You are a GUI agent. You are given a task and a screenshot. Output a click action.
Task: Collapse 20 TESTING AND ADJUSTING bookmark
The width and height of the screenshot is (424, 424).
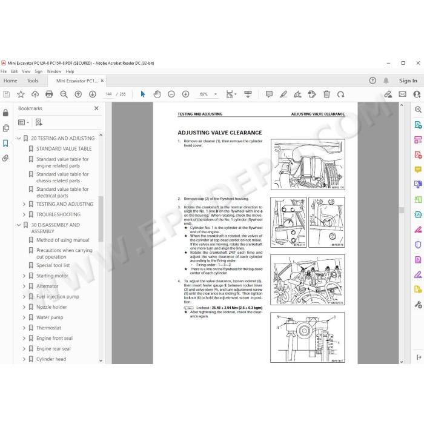click(19, 139)
